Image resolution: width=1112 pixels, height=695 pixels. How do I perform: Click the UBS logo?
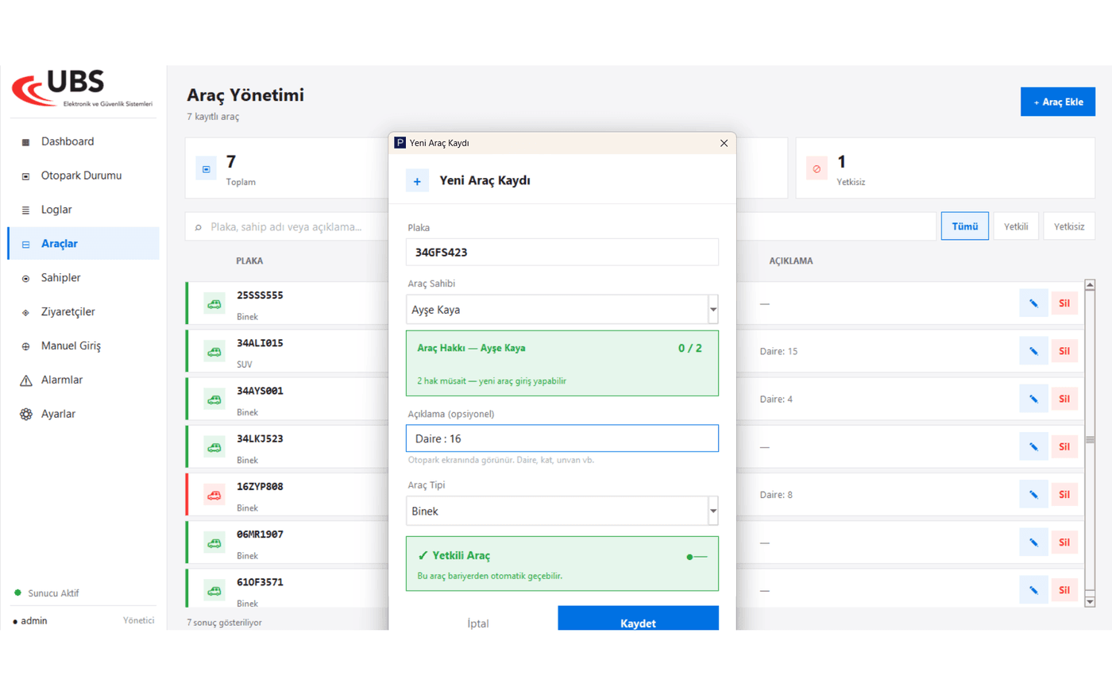82,89
